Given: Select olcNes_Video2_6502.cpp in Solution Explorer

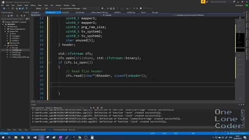Looking at the screenshot, I should pyautogui.click(x=21, y=57).
